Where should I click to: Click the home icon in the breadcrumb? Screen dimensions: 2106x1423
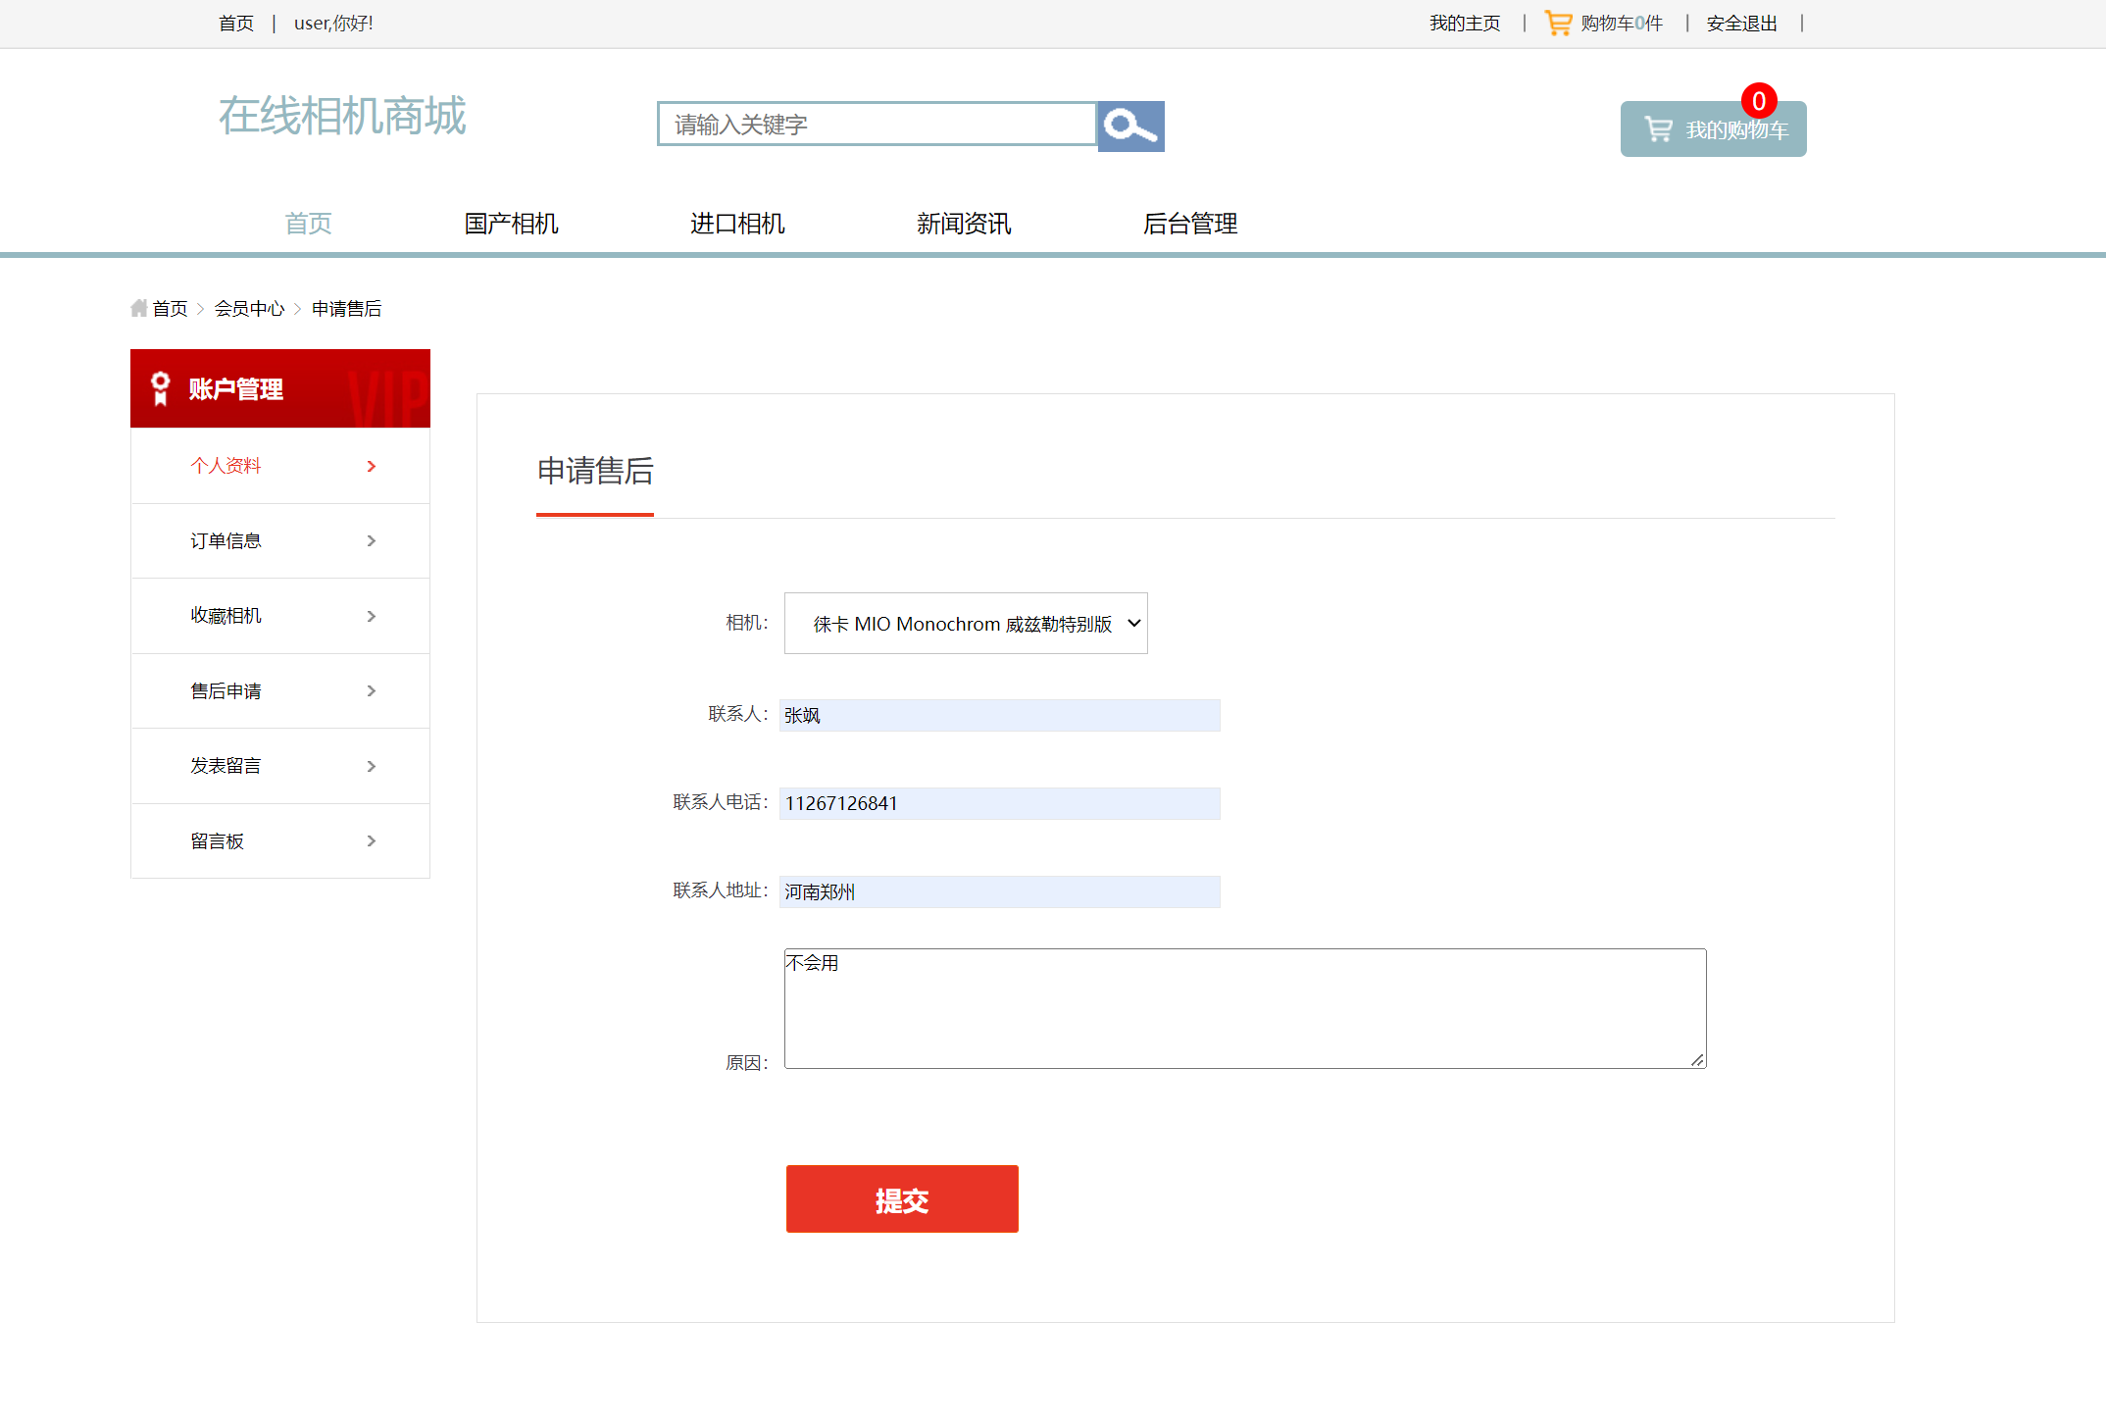pos(138,307)
